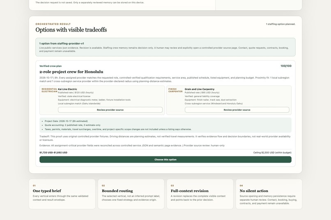Review provider source for Grain and Line Carpentry
331x220 pixels.
click(237, 110)
